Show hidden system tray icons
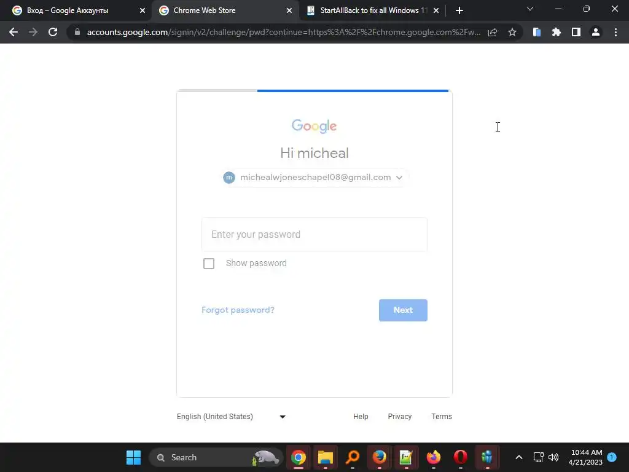Viewport: 629px width, 472px height. point(518,457)
